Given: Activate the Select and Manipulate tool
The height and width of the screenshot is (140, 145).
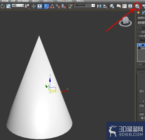Looking at the screenshot, I should pyautogui.click(x=34, y=6).
